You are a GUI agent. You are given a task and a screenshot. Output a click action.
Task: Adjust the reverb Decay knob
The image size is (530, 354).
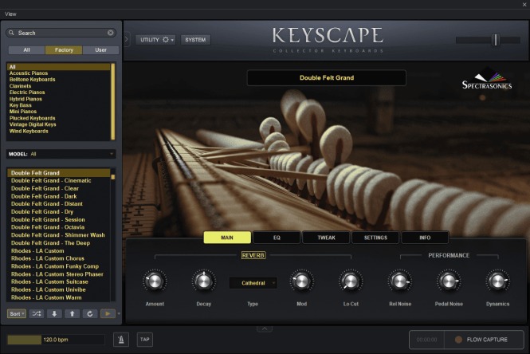pos(204,281)
